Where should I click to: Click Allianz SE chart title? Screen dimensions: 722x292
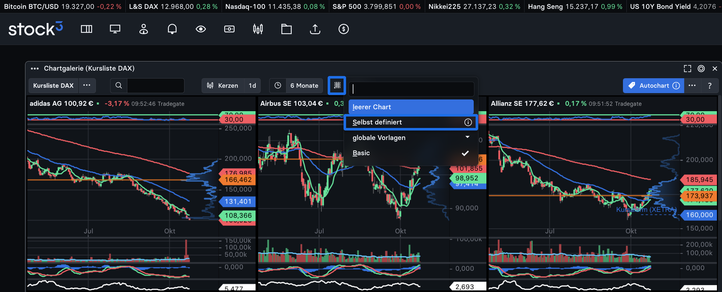tap(522, 104)
